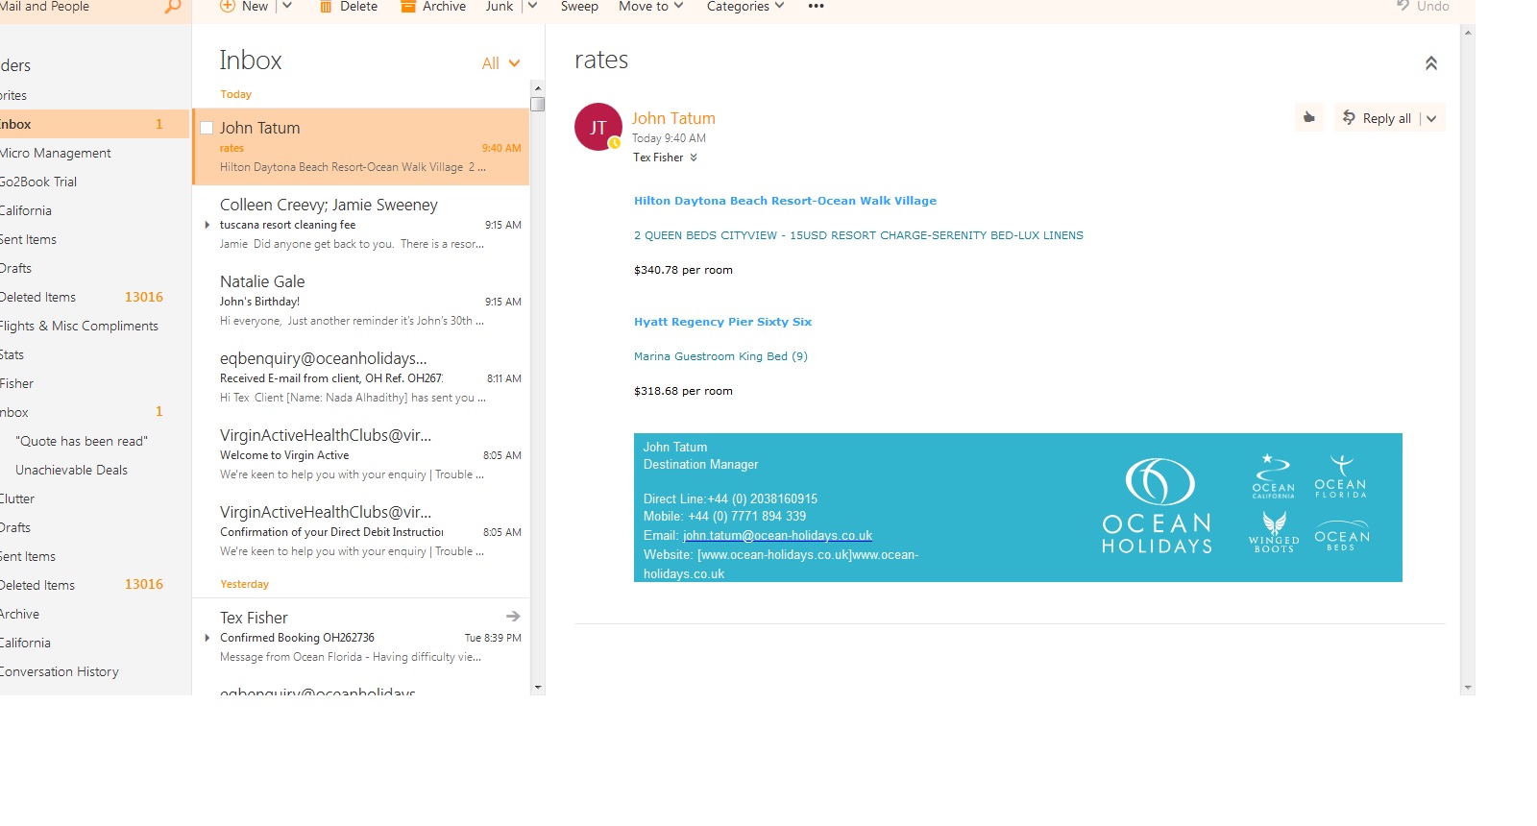Click the 2 QUEEN BEDS CITYVIEW link
1537x826 pixels.
858,235
